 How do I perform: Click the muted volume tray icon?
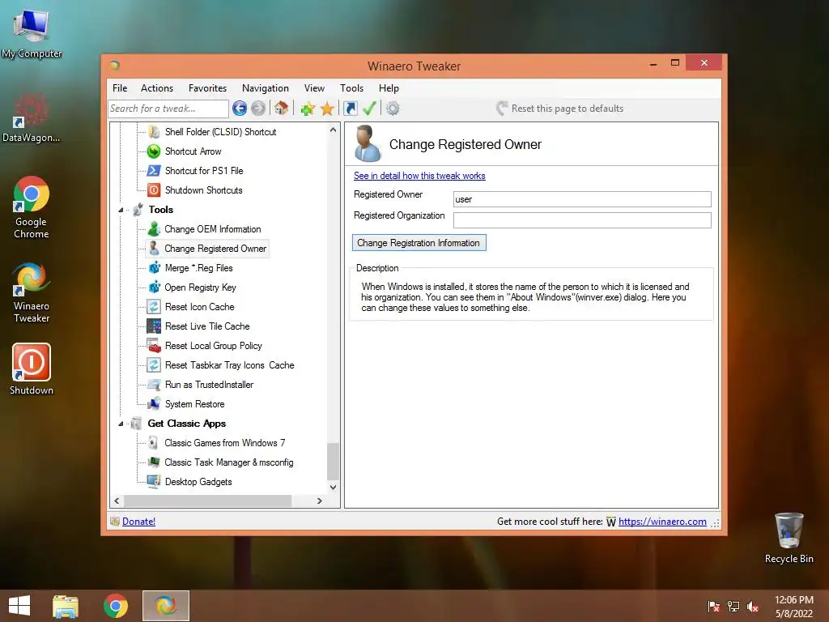point(753,607)
